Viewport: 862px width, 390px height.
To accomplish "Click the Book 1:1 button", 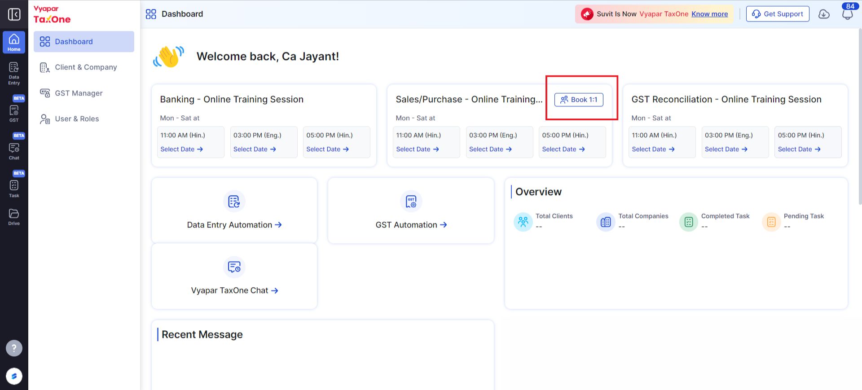I will pos(579,100).
